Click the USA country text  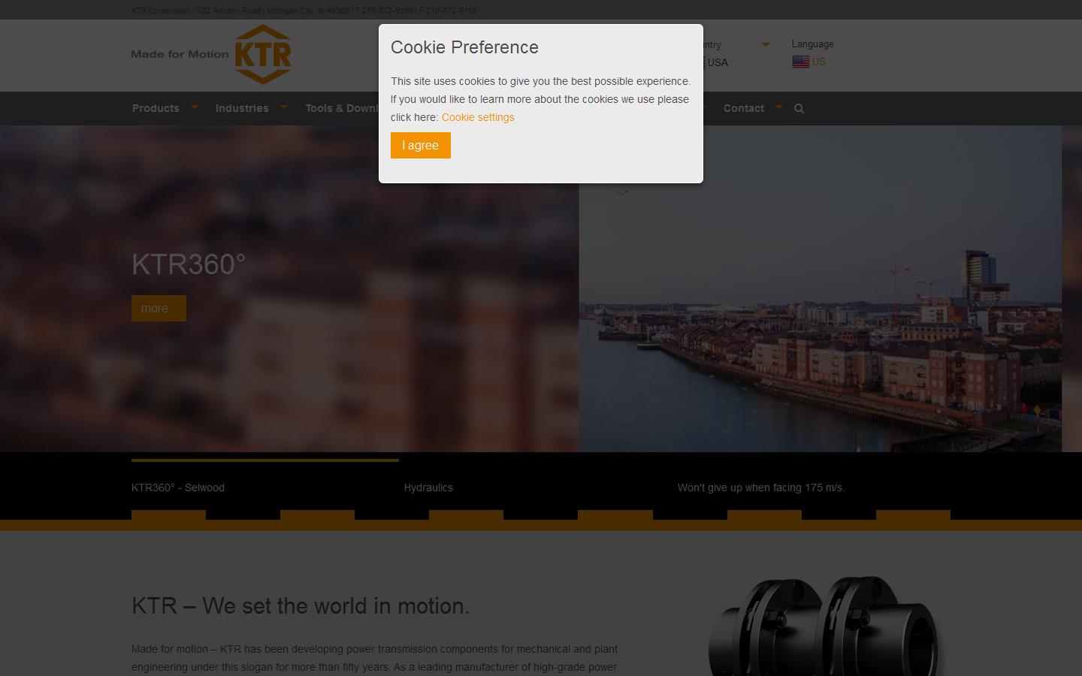pyautogui.click(x=718, y=62)
